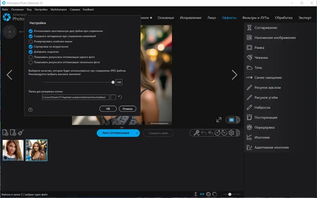
Task: Rotate image 90° counterclockwise
Action: point(217,133)
